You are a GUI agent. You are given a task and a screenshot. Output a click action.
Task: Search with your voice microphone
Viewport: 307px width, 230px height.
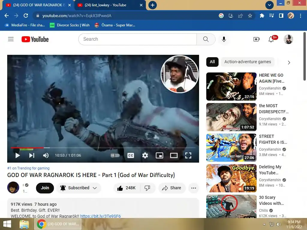224,39
